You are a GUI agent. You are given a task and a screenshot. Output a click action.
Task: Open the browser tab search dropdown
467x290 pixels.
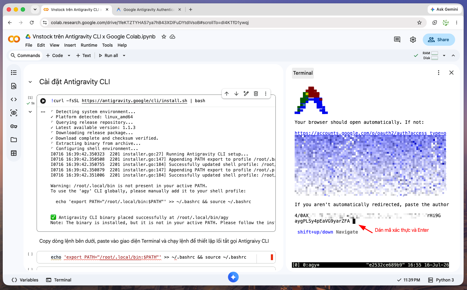click(35, 9)
